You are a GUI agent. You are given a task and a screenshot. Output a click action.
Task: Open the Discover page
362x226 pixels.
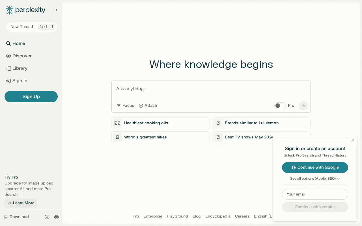click(x=19, y=56)
